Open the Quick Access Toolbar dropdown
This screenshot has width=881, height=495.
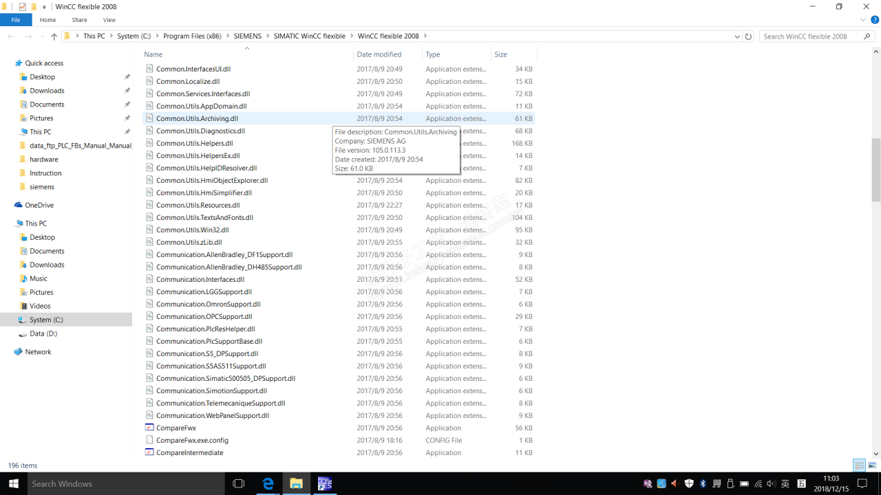coord(45,7)
